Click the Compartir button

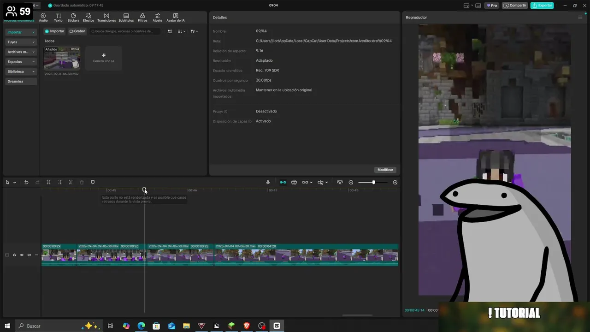coord(515,6)
